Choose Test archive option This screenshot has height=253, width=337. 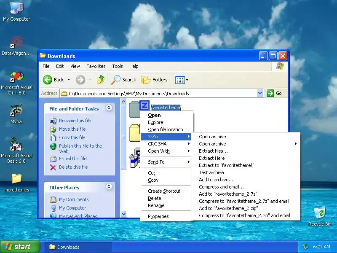(246, 172)
